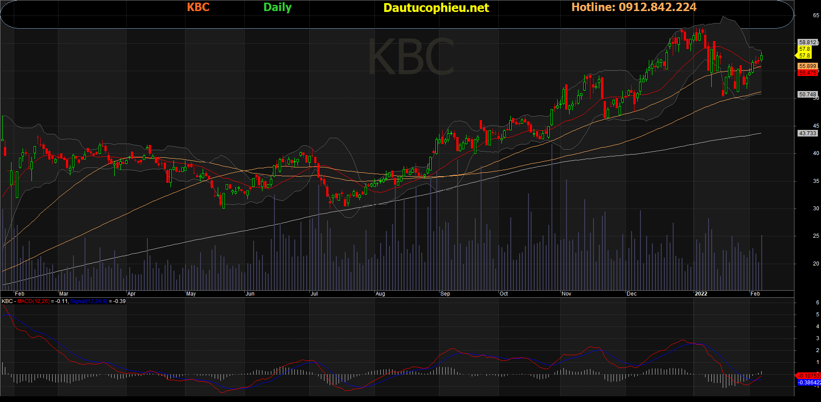The image size is (821, 402).
Task: Click the orange KBC ticker title
Action: click(198, 7)
